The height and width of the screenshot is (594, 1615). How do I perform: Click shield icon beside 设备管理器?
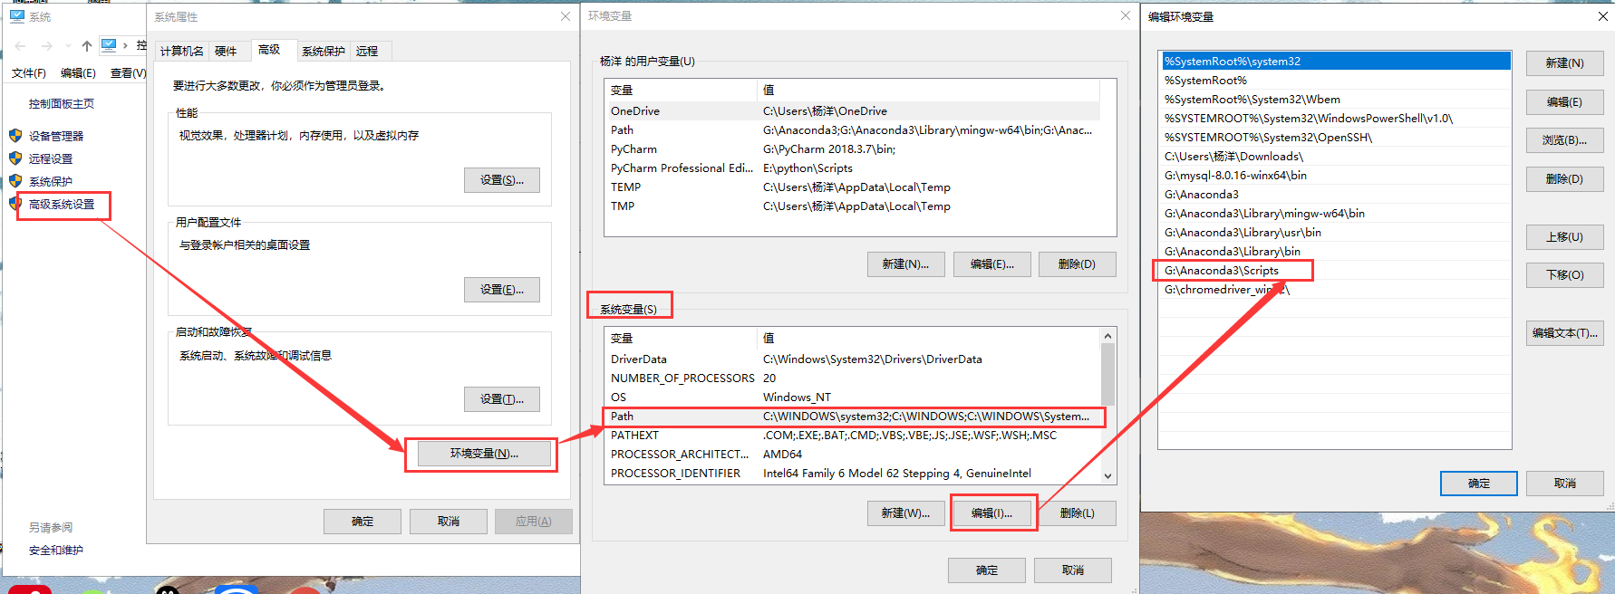coord(15,136)
